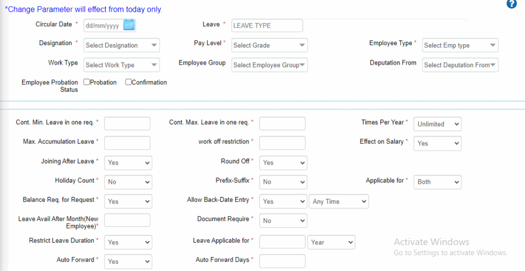Expand the Select Designation dropdown

coord(122,45)
